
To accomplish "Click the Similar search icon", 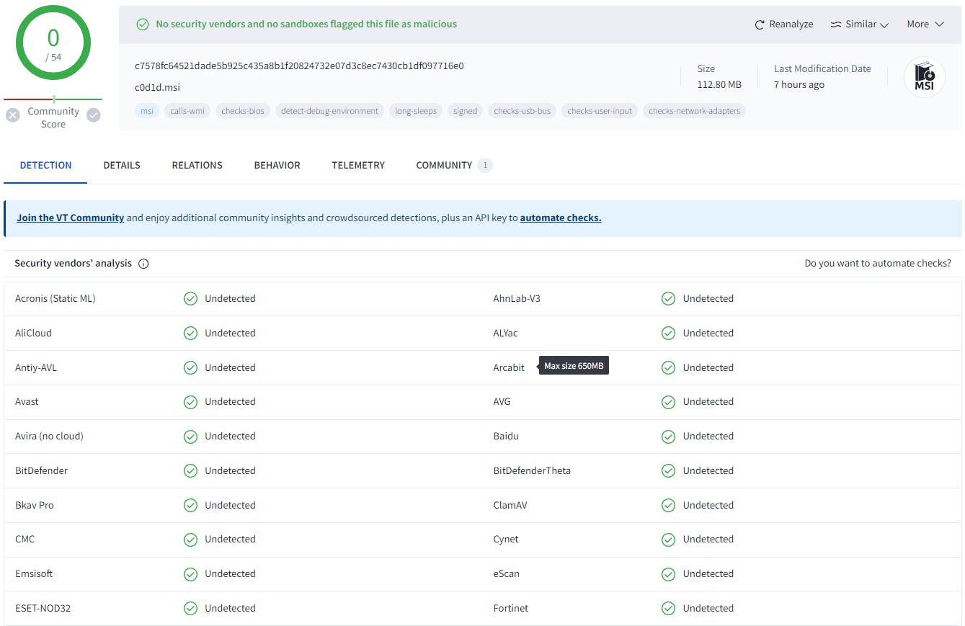I will tap(836, 24).
